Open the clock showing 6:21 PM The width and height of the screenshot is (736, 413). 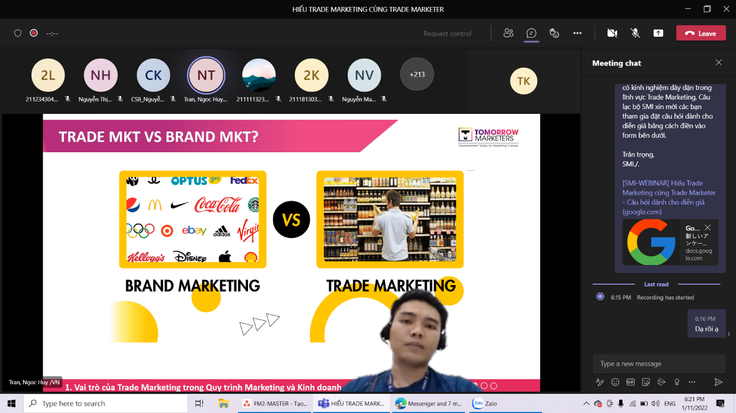coord(693,403)
